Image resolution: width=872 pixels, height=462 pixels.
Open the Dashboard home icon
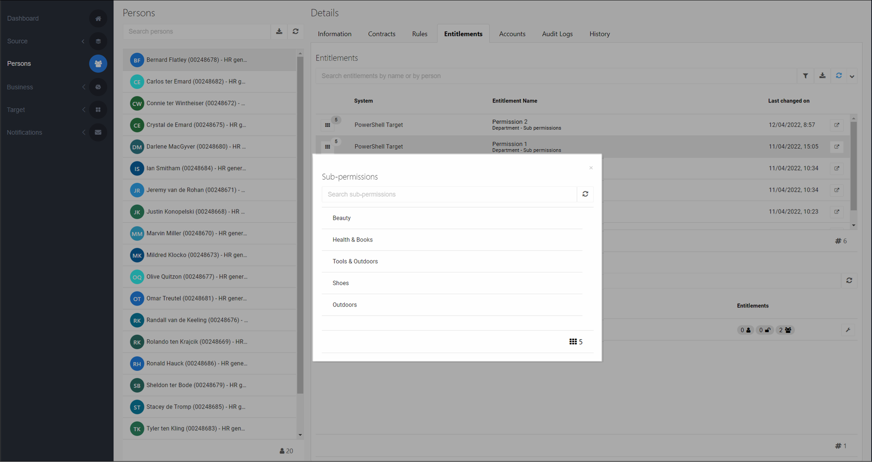tap(98, 19)
